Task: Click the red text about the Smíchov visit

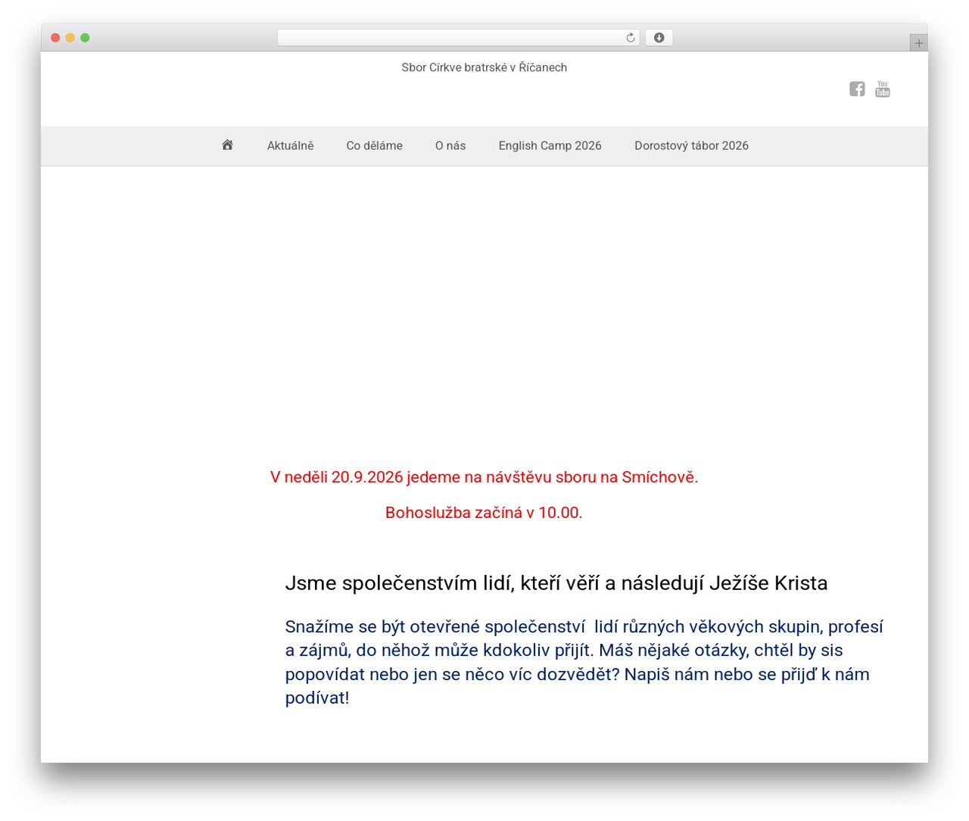Action: 484,477
